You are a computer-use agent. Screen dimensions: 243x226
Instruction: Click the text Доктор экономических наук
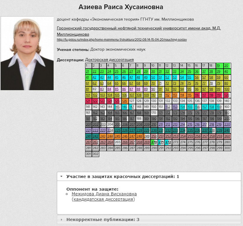118,50
